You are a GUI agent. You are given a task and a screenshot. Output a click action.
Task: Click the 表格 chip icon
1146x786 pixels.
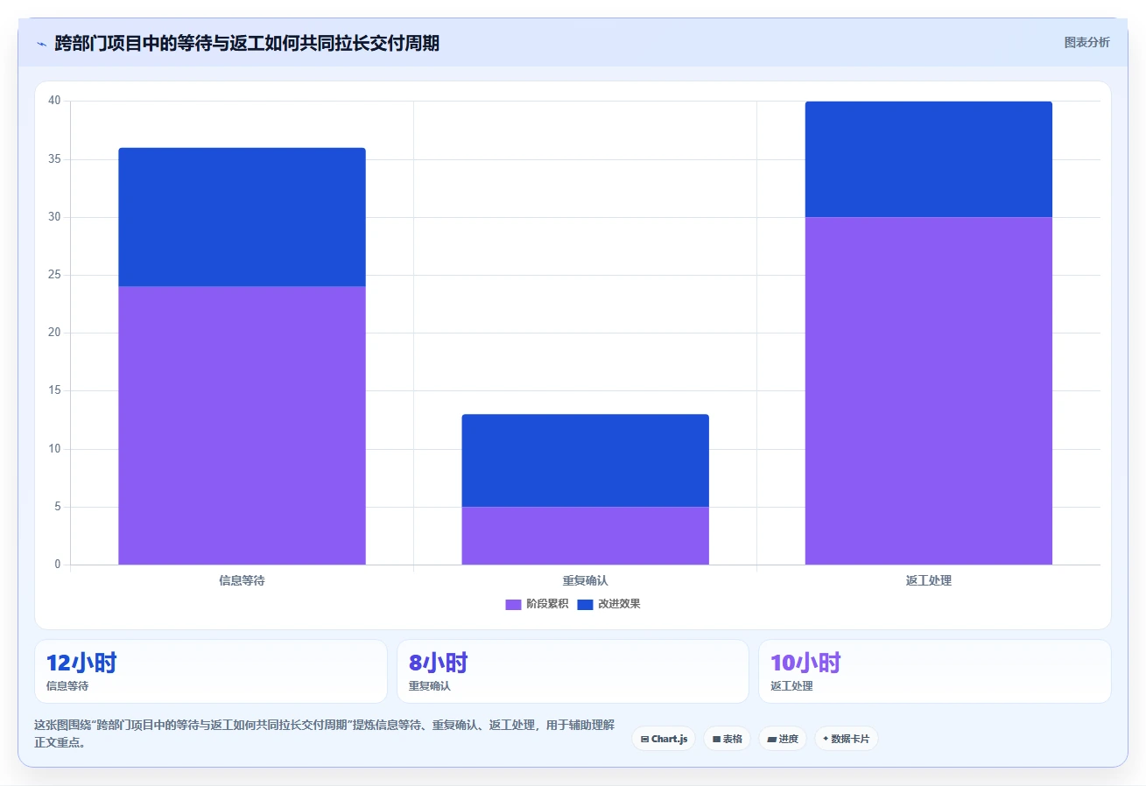[x=716, y=739]
